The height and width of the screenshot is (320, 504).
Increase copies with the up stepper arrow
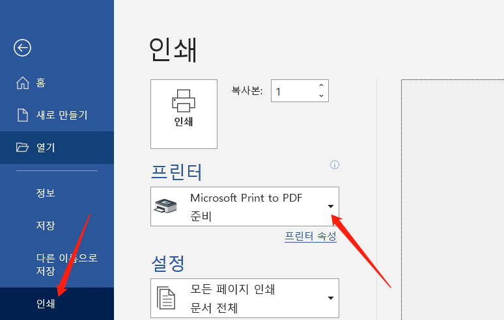coord(321,86)
